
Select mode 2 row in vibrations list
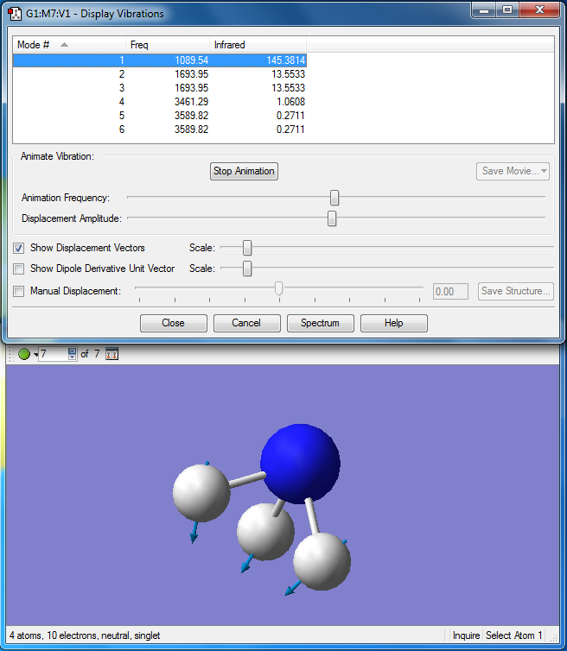160,74
